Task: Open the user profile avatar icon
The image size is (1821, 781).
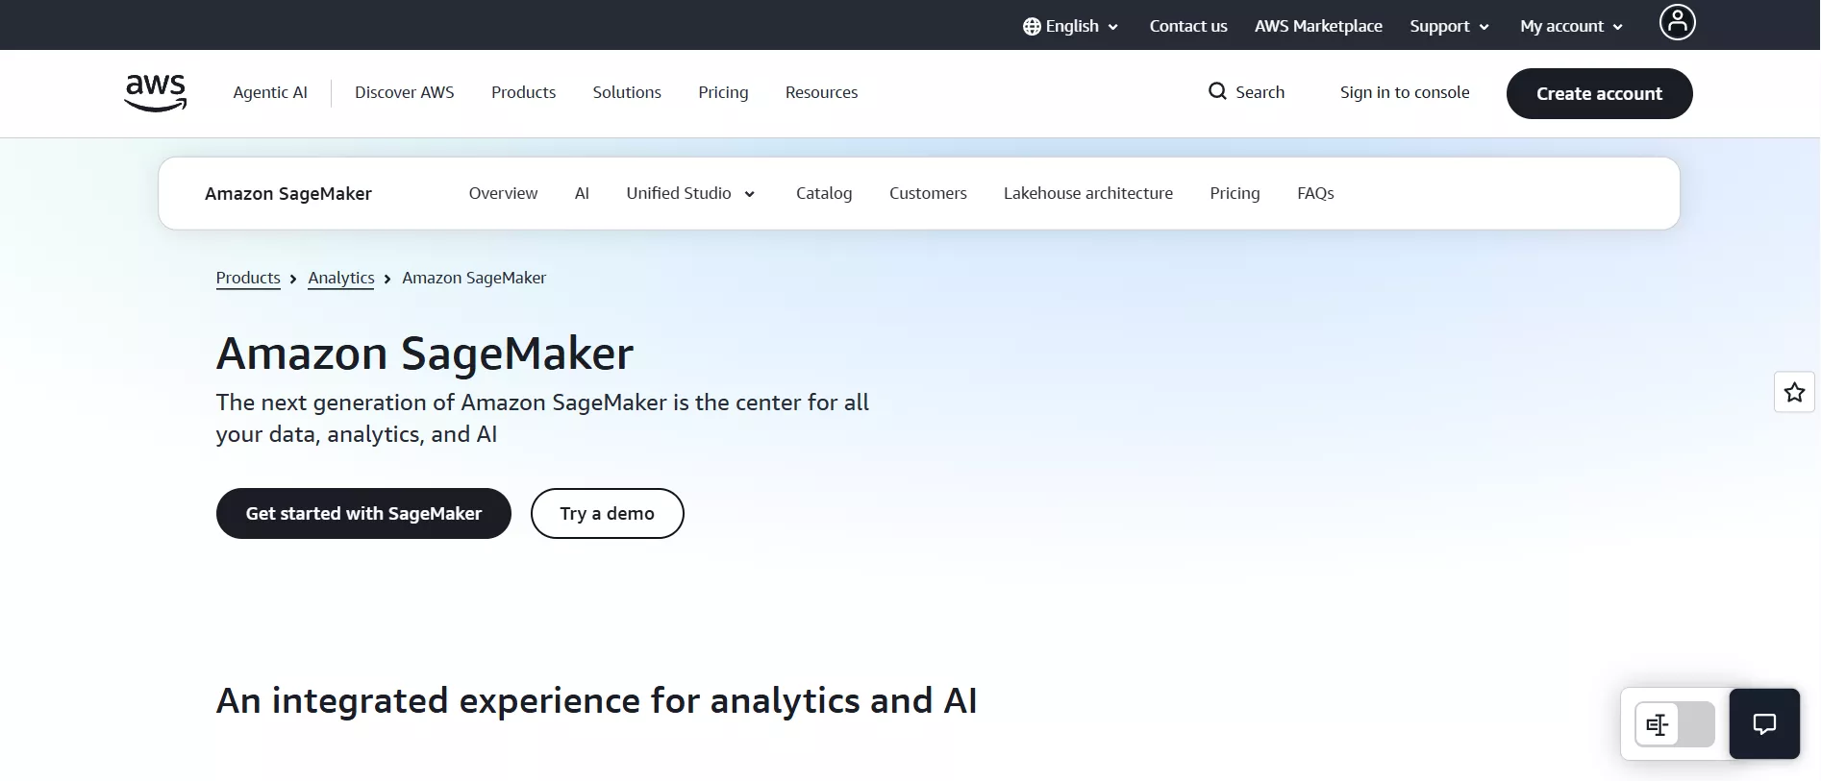Action: 1677,22
